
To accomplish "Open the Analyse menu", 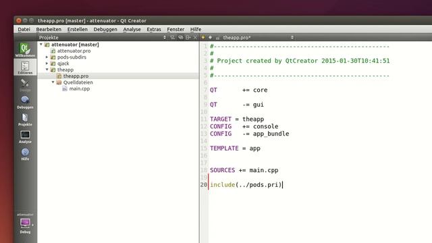I will pyautogui.click(x=132, y=29).
